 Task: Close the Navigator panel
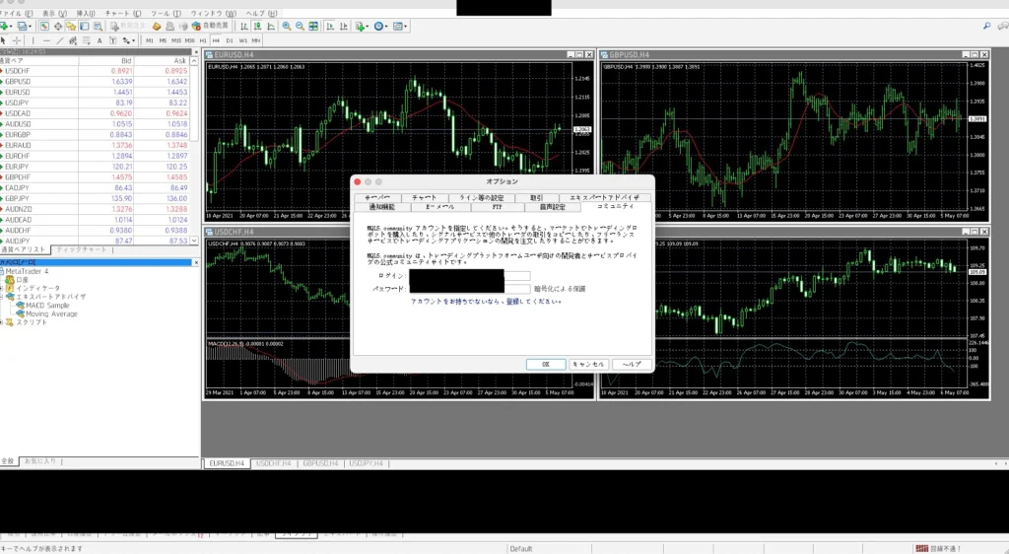196,262
